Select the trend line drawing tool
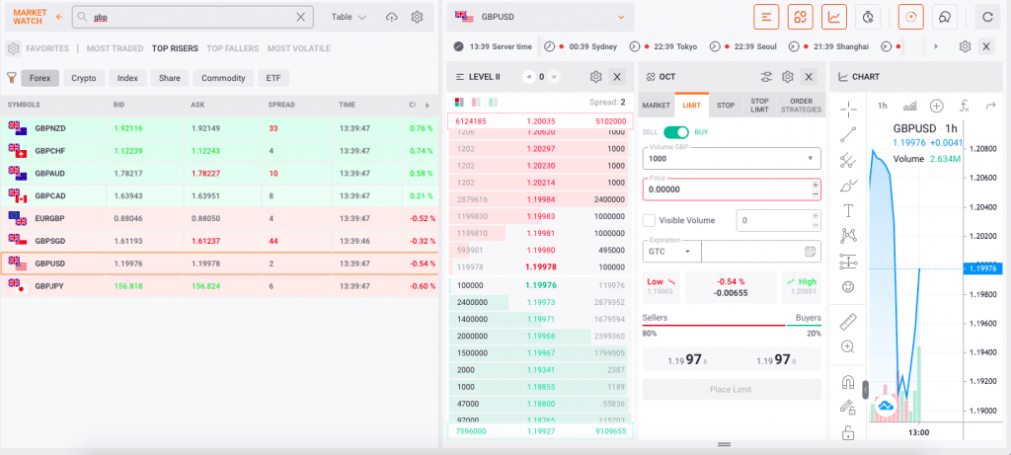This screenshot has height=455, width=1011. (848, 134)
